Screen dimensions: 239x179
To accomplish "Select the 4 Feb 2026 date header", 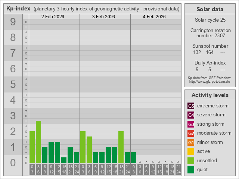I will tap(154, 17).
